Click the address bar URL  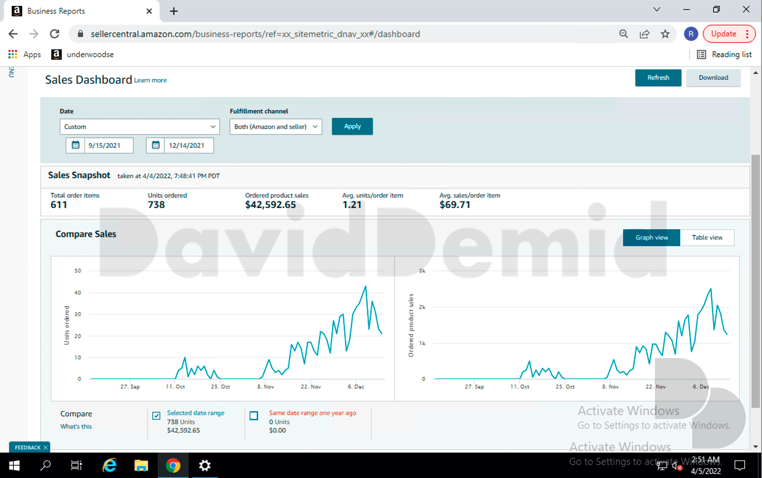coord(255,34)
